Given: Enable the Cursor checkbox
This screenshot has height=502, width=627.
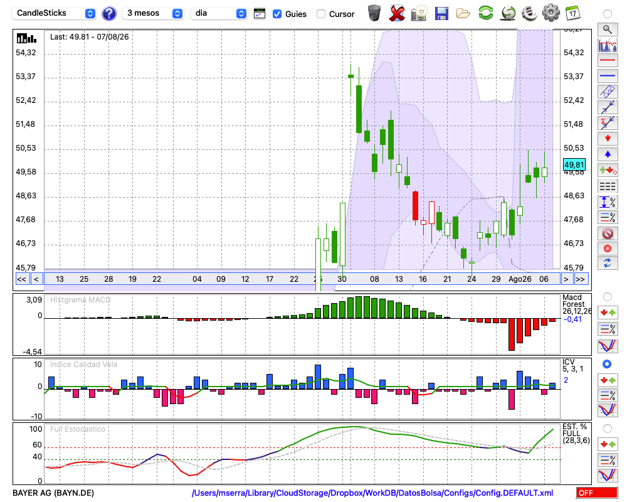Looking at the screenshot, I should (320, 14).
